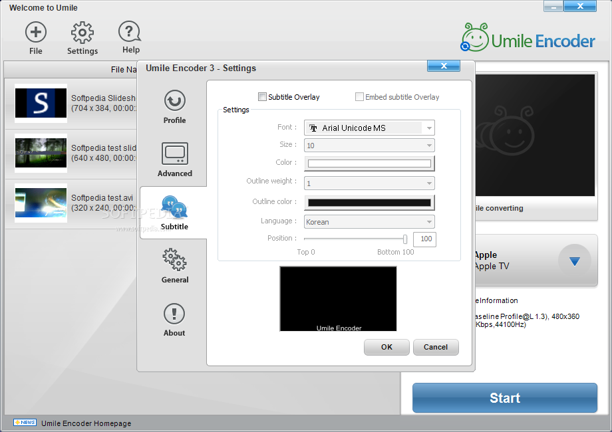Screen dimensions: 612x432
Task: Open the Apple TV profile dropdown arrow
Action: coord(574,261)
